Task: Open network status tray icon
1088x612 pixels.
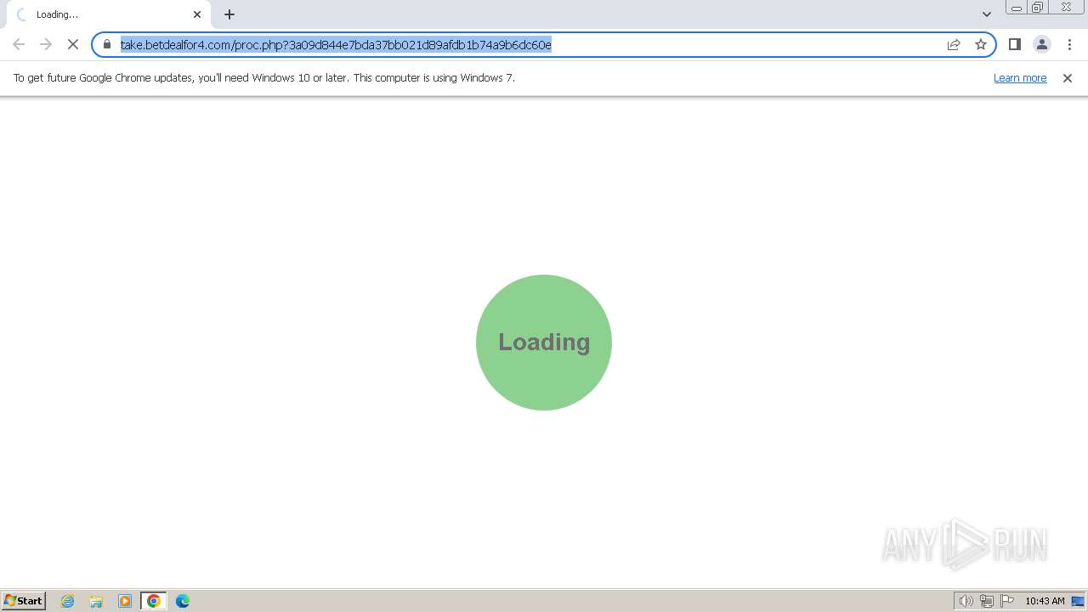Action: click(x=987, y=601)
